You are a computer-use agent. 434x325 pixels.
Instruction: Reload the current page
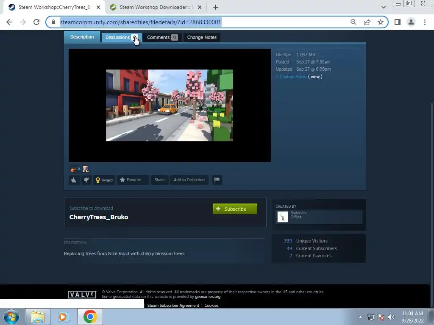(36, 22)
